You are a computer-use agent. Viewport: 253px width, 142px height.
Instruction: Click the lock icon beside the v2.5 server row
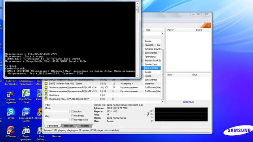[46, 91]
